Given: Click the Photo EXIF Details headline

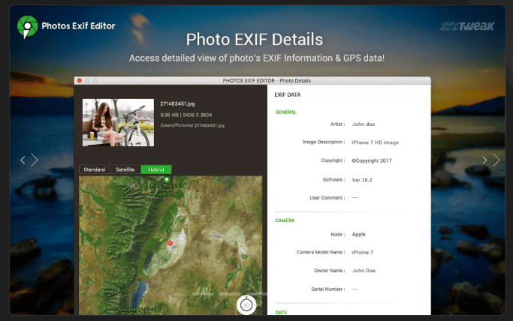Looking at the screenshot, I should coord(255,40).
